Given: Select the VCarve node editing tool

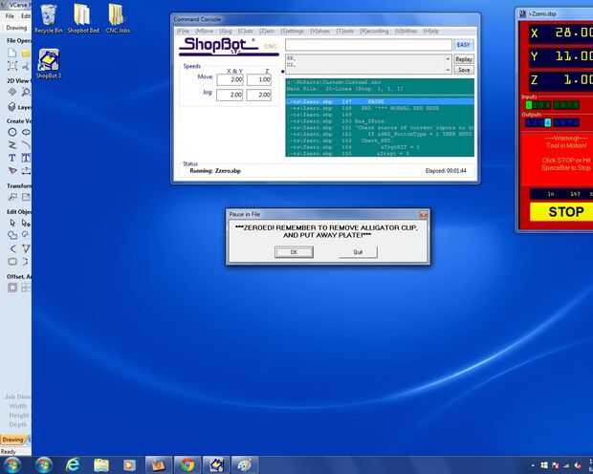Looking at the screenshot, I should point(26,223).
